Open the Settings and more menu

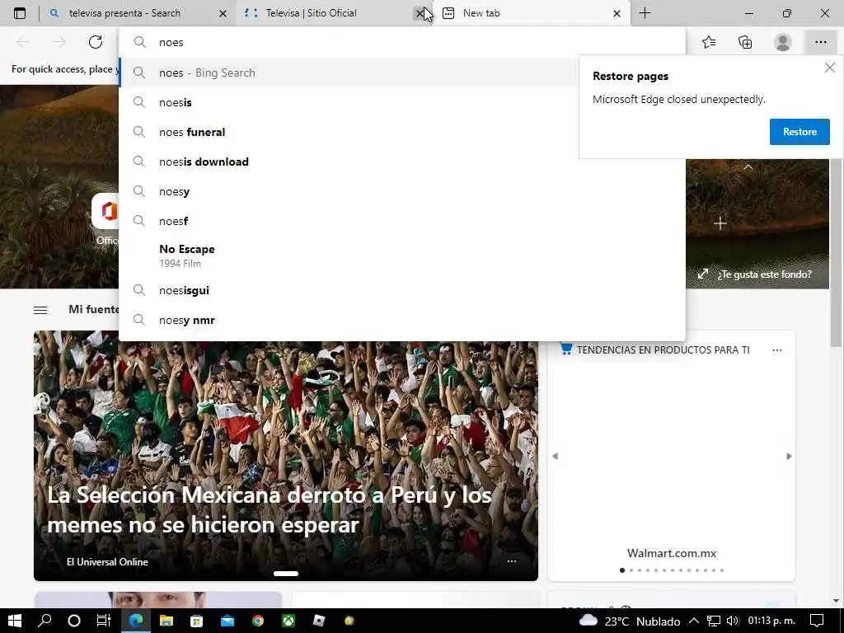coord(820,42)
